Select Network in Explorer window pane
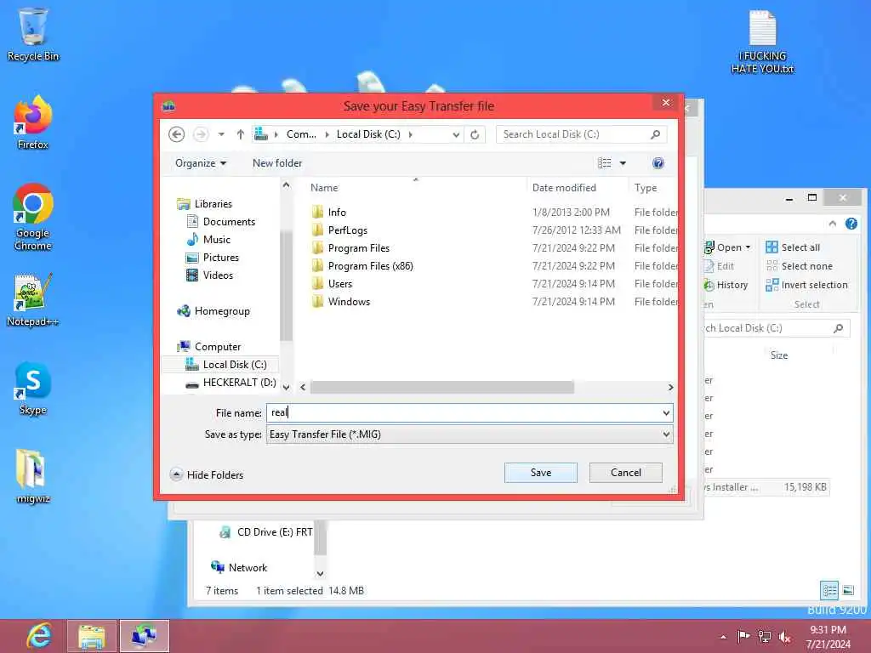This screenshot has width=871, height=653. (x=239, y=567)
